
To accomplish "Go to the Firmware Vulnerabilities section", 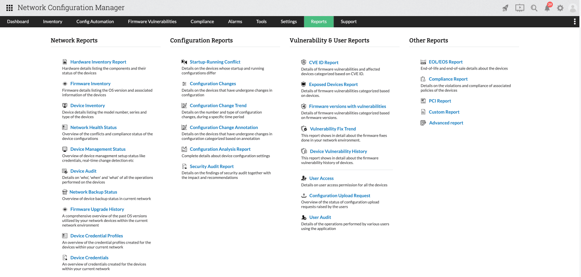I will coord(152,21).
